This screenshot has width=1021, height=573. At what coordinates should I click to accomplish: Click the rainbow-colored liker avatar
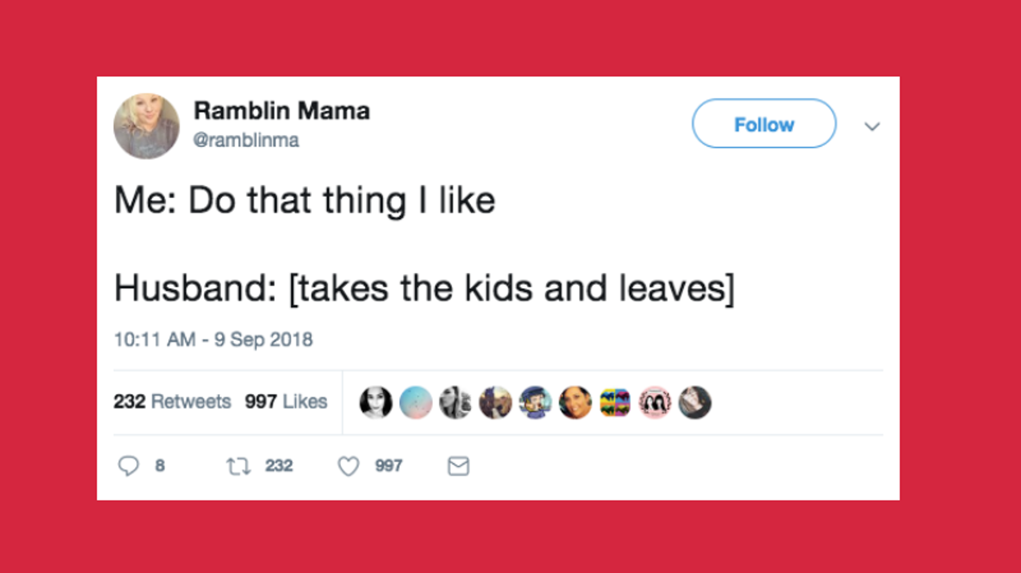615,402
